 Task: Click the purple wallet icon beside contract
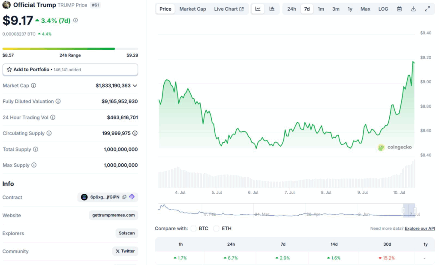pyautogui.click(x=132, y=197)
